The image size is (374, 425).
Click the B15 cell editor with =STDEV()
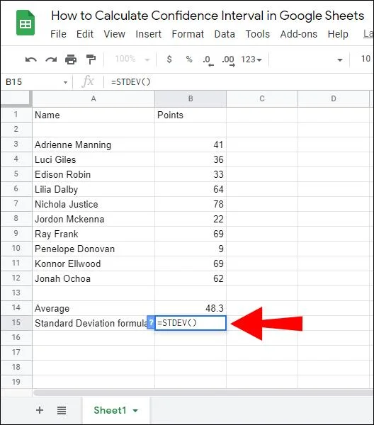point(191,323)
